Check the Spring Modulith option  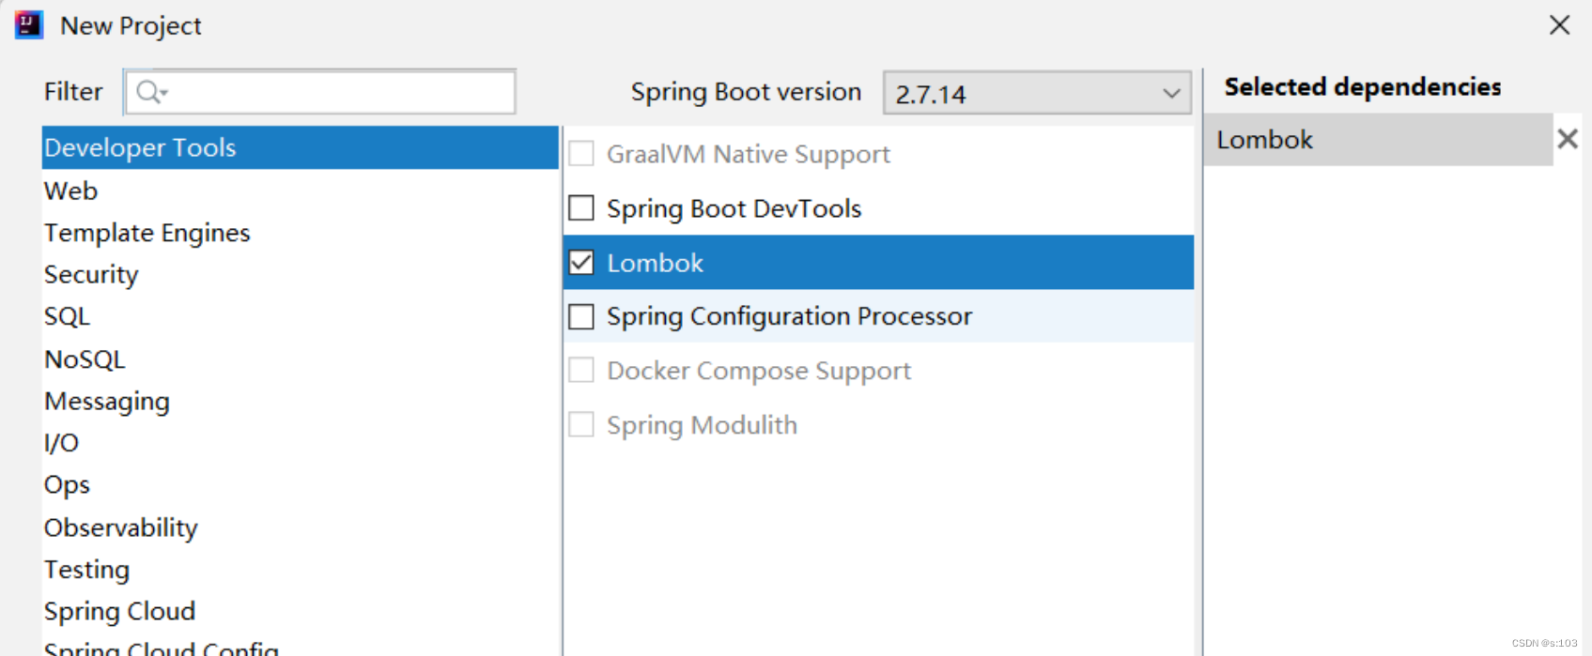click(581, 424)
